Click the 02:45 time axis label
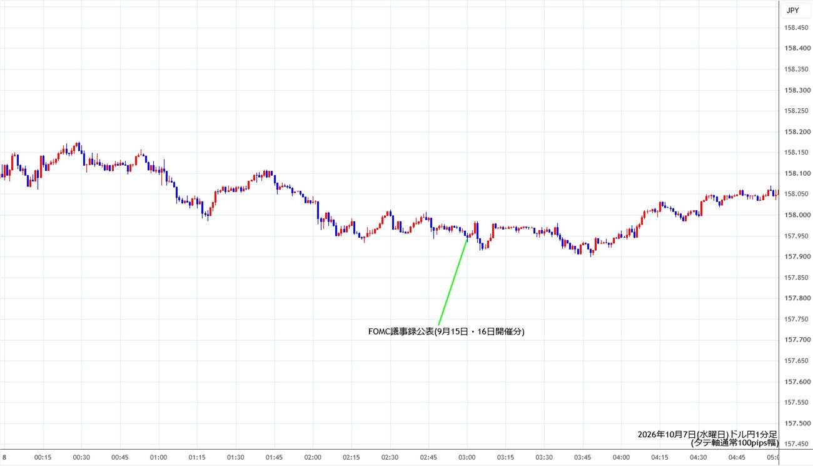 (x=428, y=457)
